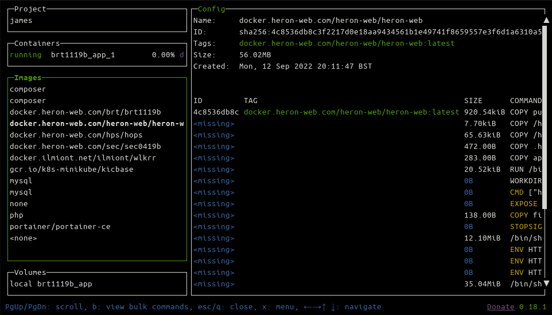
Task: Click the layer ID 4c8536db8c
Action: click(x=216, y=112)
